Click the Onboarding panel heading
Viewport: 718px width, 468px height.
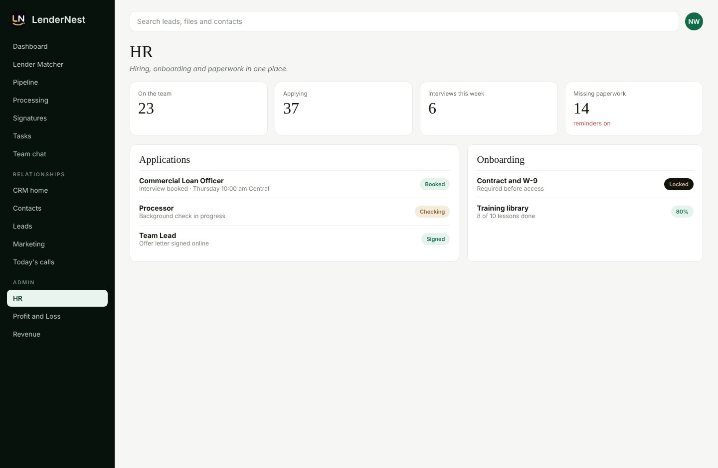[501, 159]
